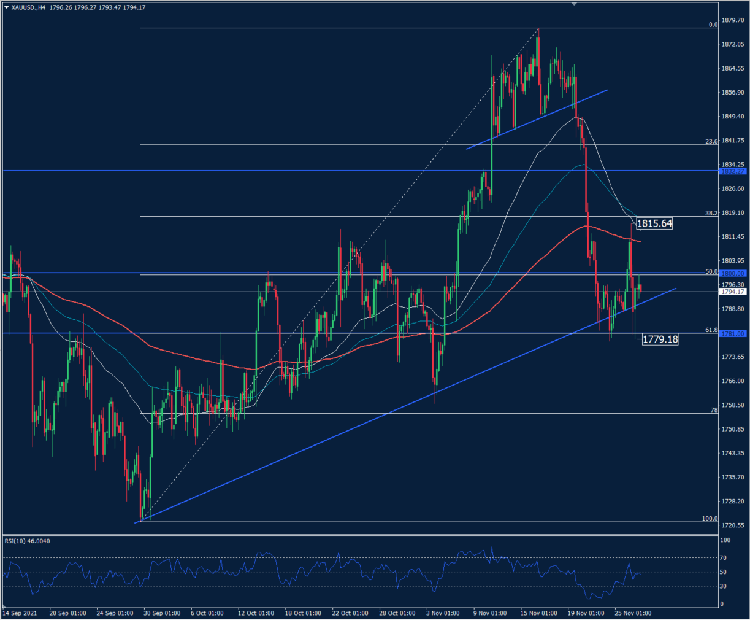This screenshot has height=620, width=750.
Task: Click the 14 Sep 2021 date label
Action: (20, 613)
